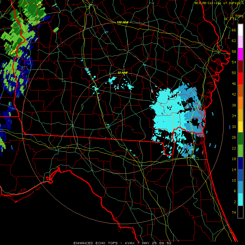Click the medium blue legend swatch

240,175
